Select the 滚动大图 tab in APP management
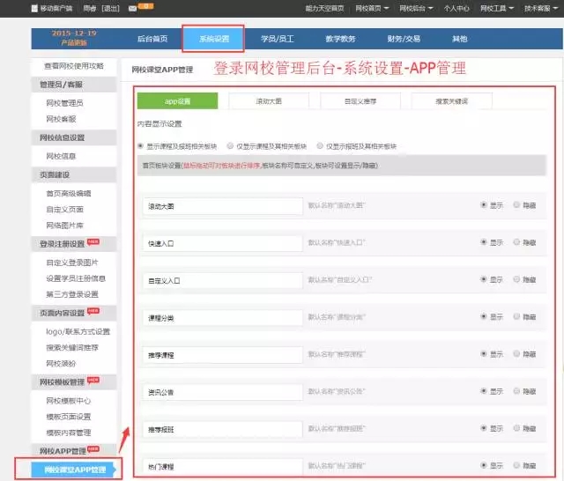The width and height of the screenshot is (564, 481). (x=269, y=101)
